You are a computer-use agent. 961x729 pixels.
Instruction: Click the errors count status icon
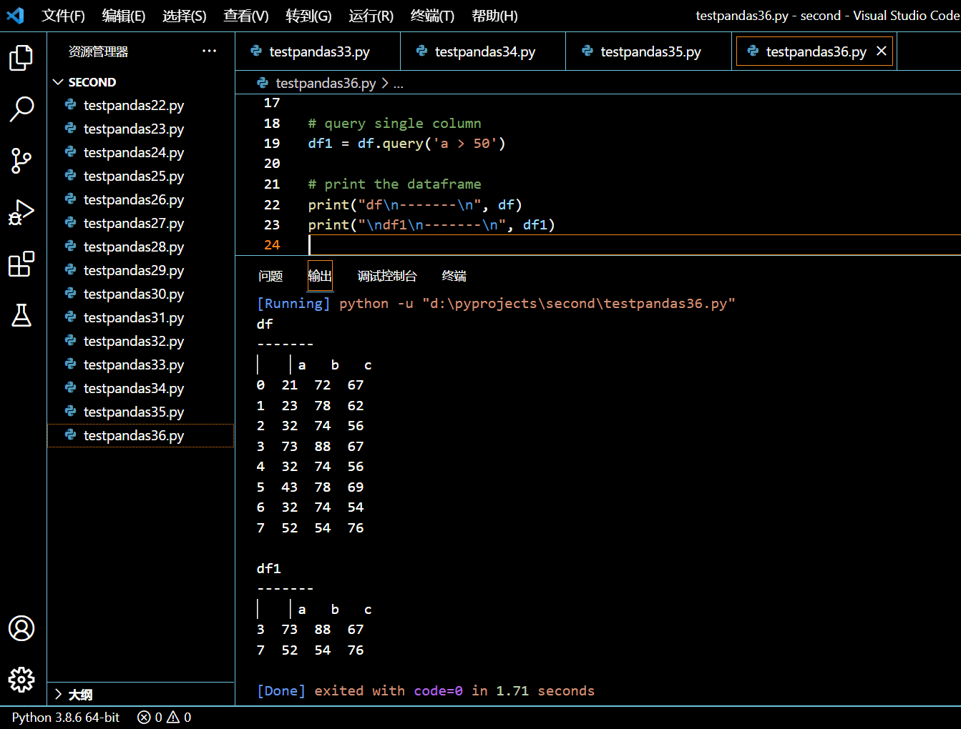tap(150, 717)
